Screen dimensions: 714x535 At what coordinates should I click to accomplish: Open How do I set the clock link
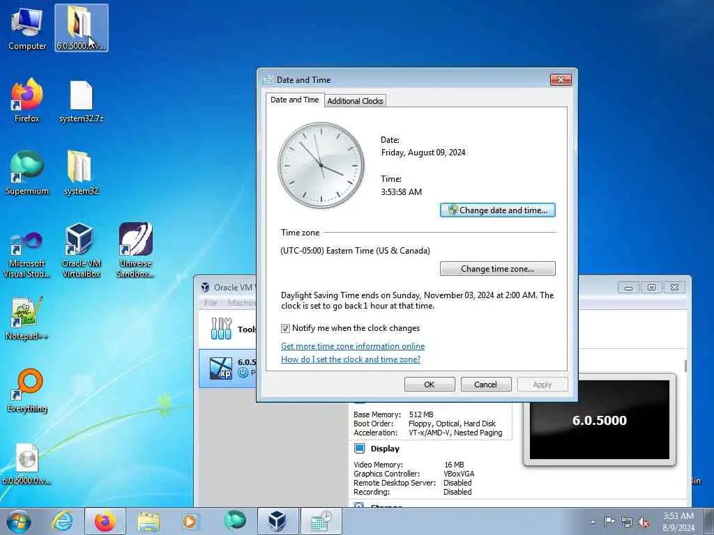351,359
